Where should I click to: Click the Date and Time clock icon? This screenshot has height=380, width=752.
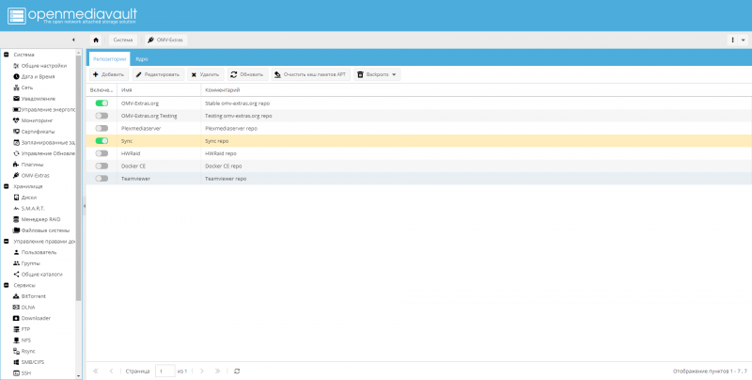(16, 77)
